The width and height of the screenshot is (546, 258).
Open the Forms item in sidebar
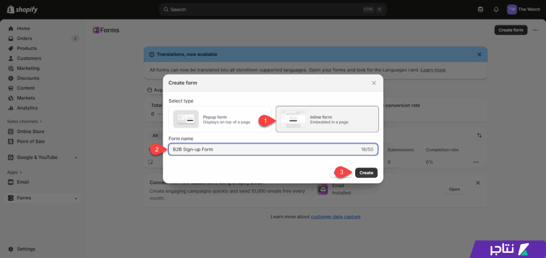pyautogui.click(x=24, y=198)
